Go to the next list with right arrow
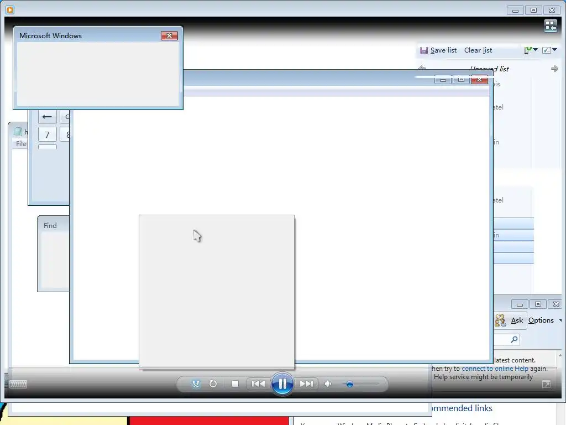Screen dimensions: 566x425 coord(554,69)
